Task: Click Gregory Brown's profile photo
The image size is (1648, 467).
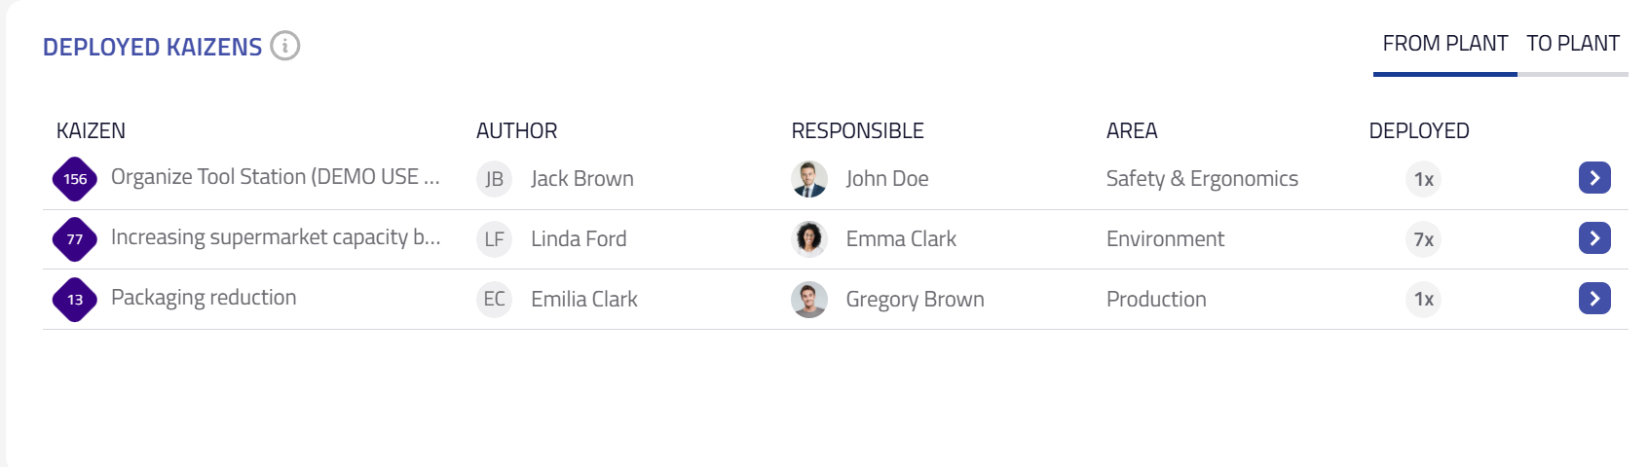Action: coord(809,300)
